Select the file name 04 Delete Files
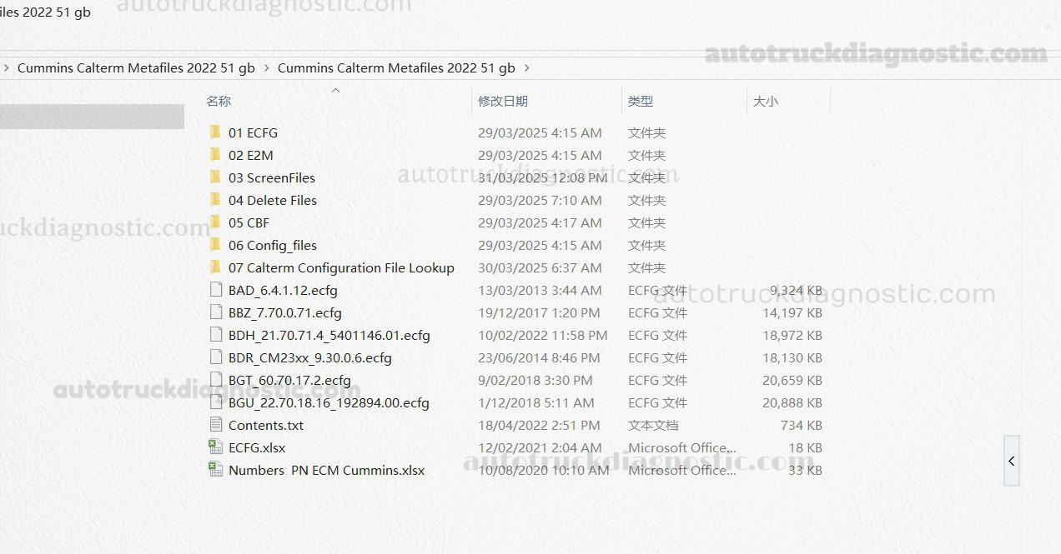 coord(273,200)
